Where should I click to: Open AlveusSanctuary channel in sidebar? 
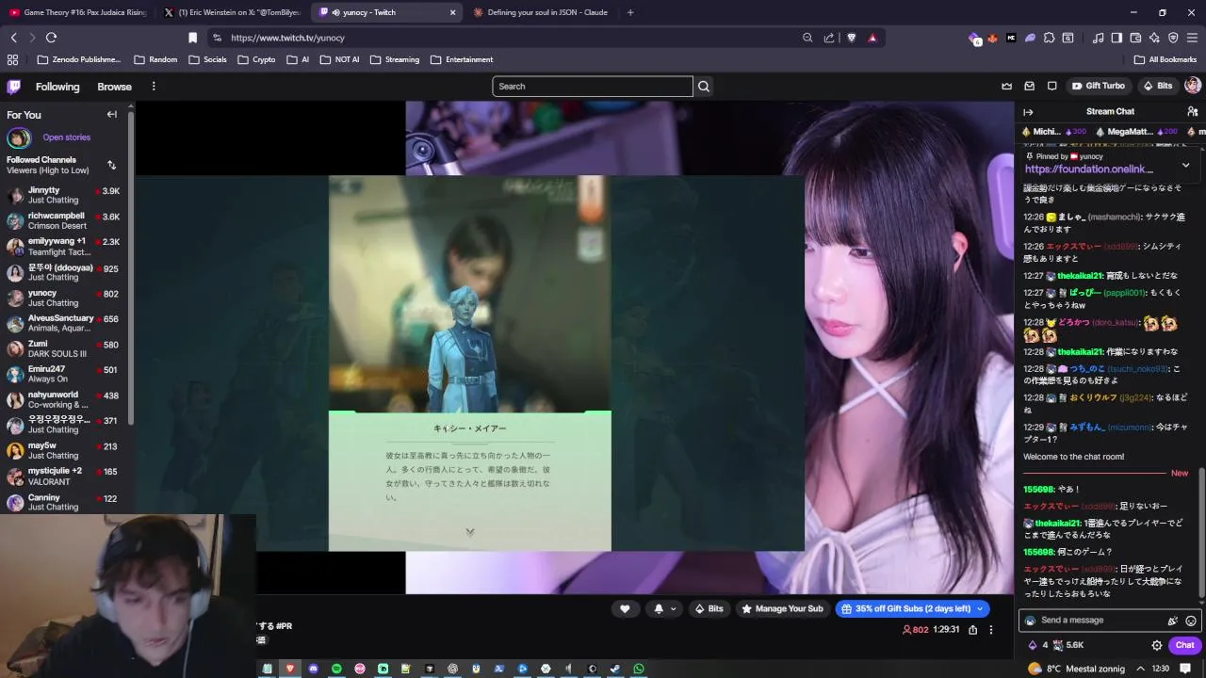click(x=66, y=323)
